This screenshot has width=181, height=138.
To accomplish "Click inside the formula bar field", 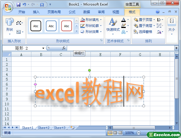I will tap(121, 48).
